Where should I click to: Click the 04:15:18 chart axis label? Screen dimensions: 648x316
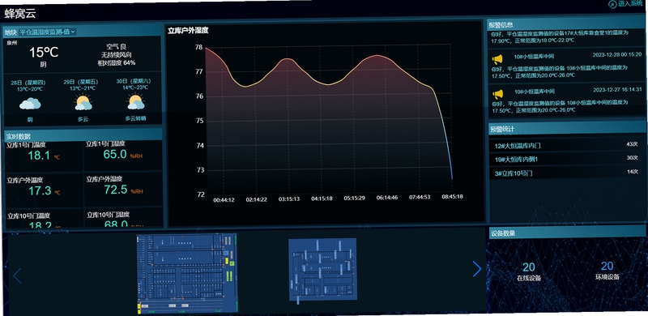[x=322, y=199]
